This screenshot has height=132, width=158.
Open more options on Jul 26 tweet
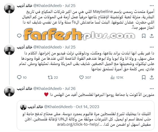152,89
